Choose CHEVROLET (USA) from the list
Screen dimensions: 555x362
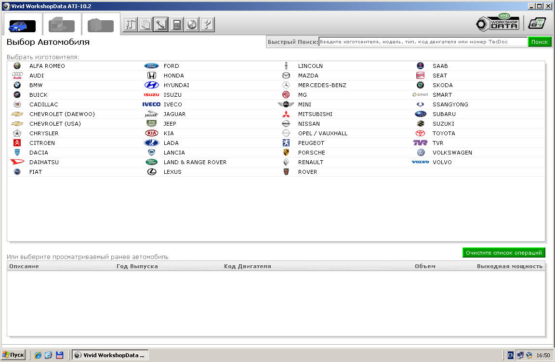click(55, 124)
